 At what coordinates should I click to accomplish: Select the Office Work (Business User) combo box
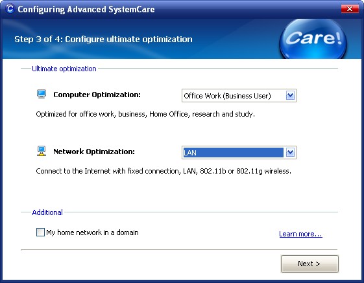(x=239, y=95)
